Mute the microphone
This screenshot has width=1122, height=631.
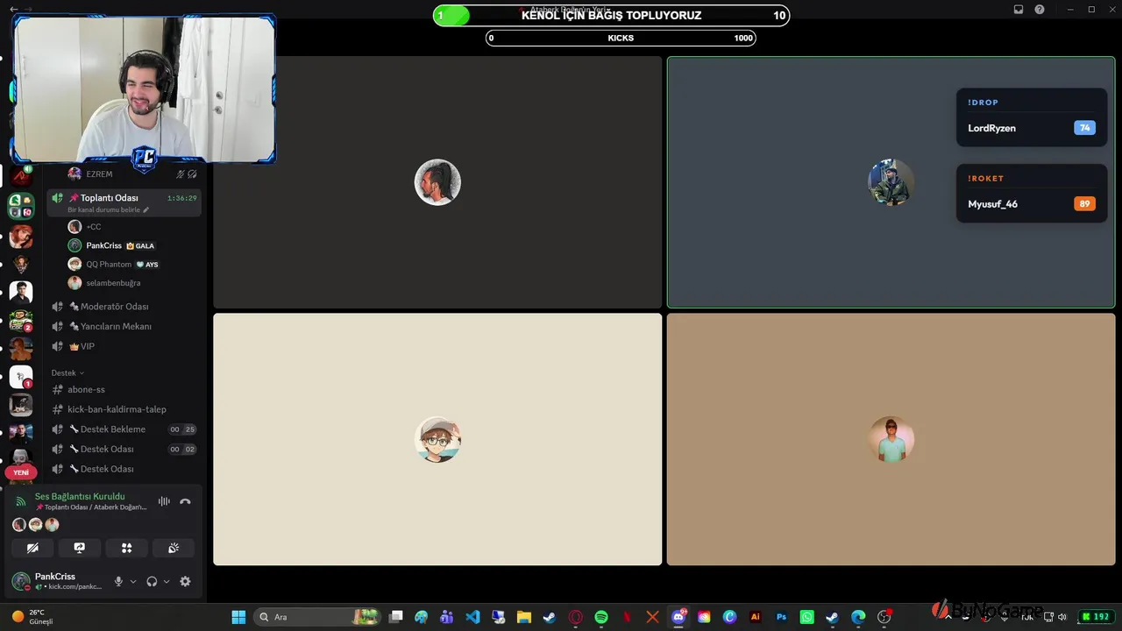(118, 581)
